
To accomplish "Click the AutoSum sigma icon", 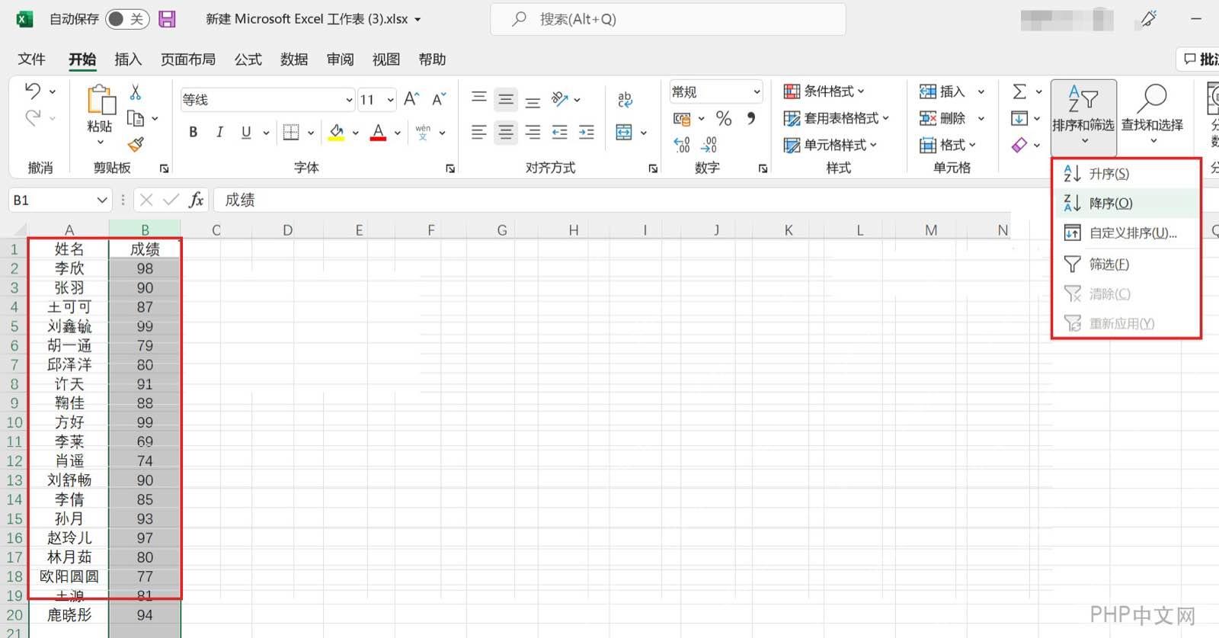I will pos(1019,91).
